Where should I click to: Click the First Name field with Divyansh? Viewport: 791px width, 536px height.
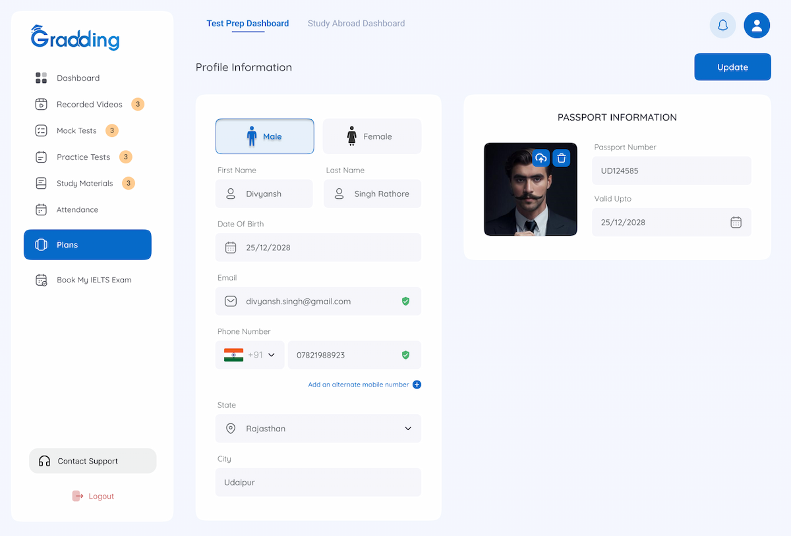coord(264,194)
